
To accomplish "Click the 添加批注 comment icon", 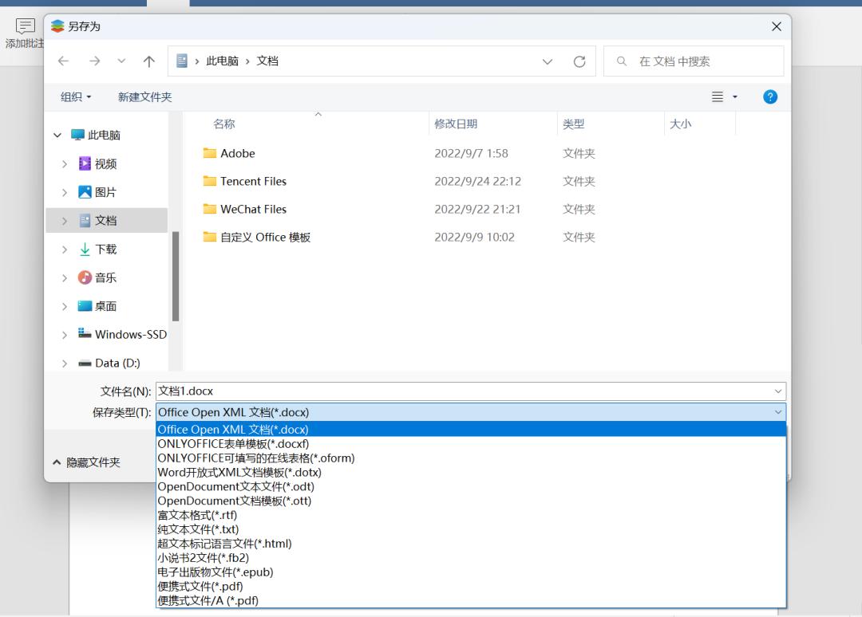I will pos(25,26).
